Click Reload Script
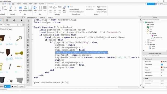Image resolution: width=167 pixels, height=94 pixels. click(90, 9)
